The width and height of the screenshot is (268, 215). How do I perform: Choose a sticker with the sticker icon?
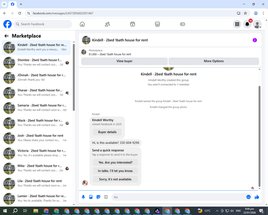click(x=98, y=197)
